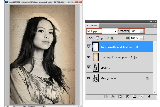Click the Layers panel scroll down arrow
Viewport: 160px width, 107px height.
155,92
